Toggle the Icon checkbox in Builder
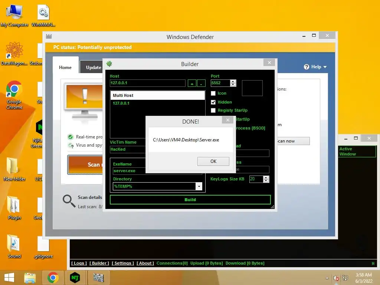 (x=213, y=93)
